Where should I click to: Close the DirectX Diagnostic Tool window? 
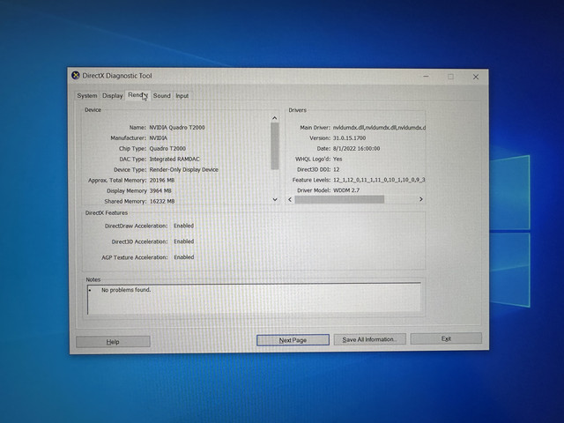[x=476, y=77]
